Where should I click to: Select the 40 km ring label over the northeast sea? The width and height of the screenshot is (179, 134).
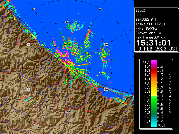106,44
